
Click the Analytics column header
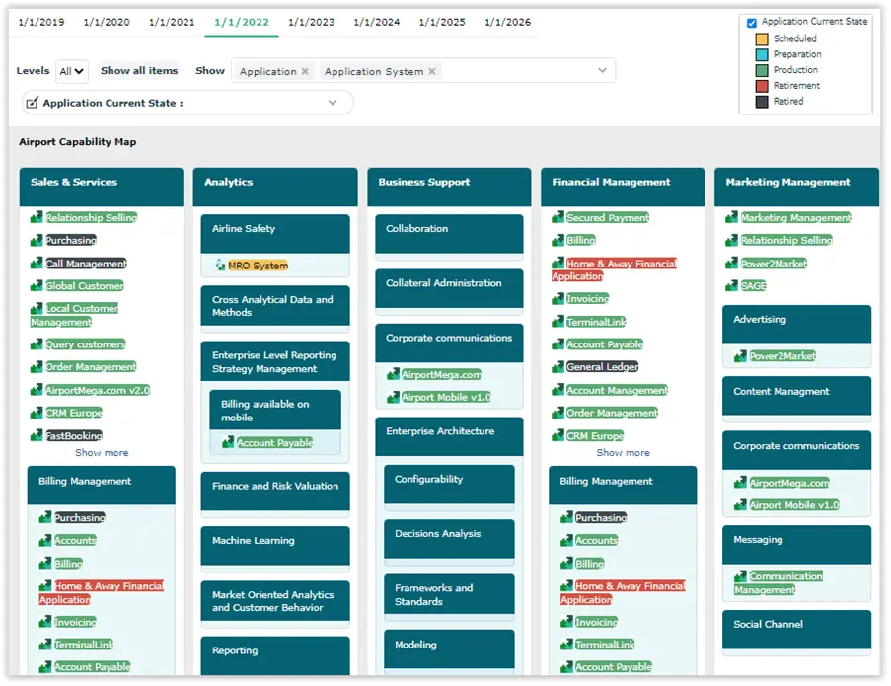(275, 187)
